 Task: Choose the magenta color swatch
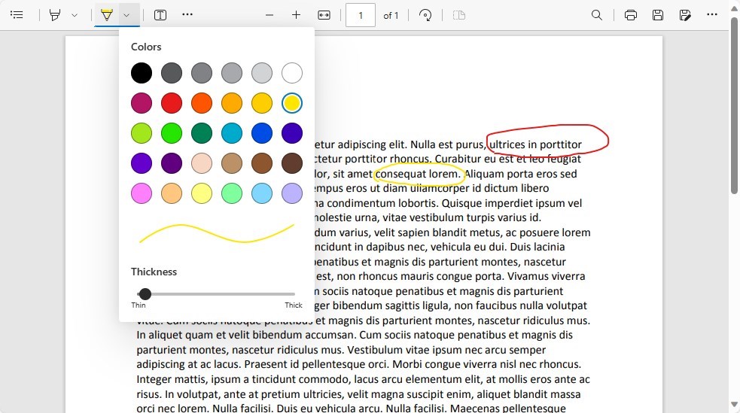point(142,103)
